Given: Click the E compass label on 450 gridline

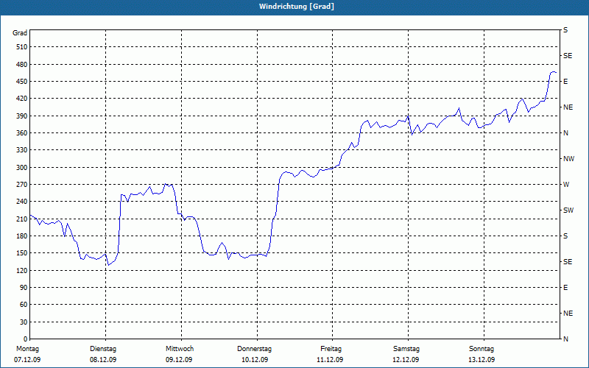Looking at the screenshot, I should pyautogui.click(x=565, y=82).
